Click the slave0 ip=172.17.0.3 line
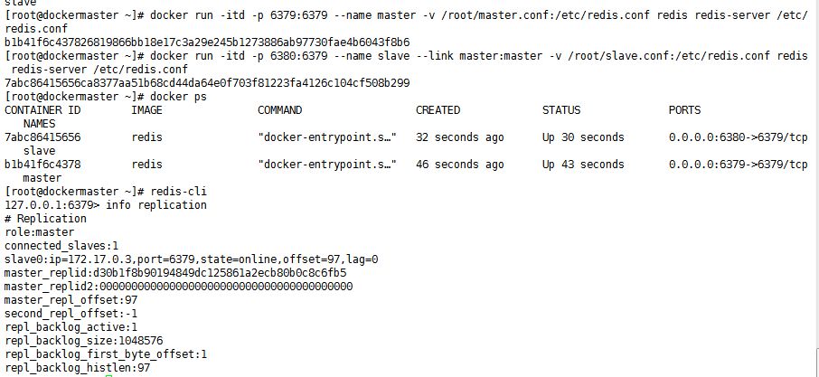819x377 pixels. pos(191,259)
